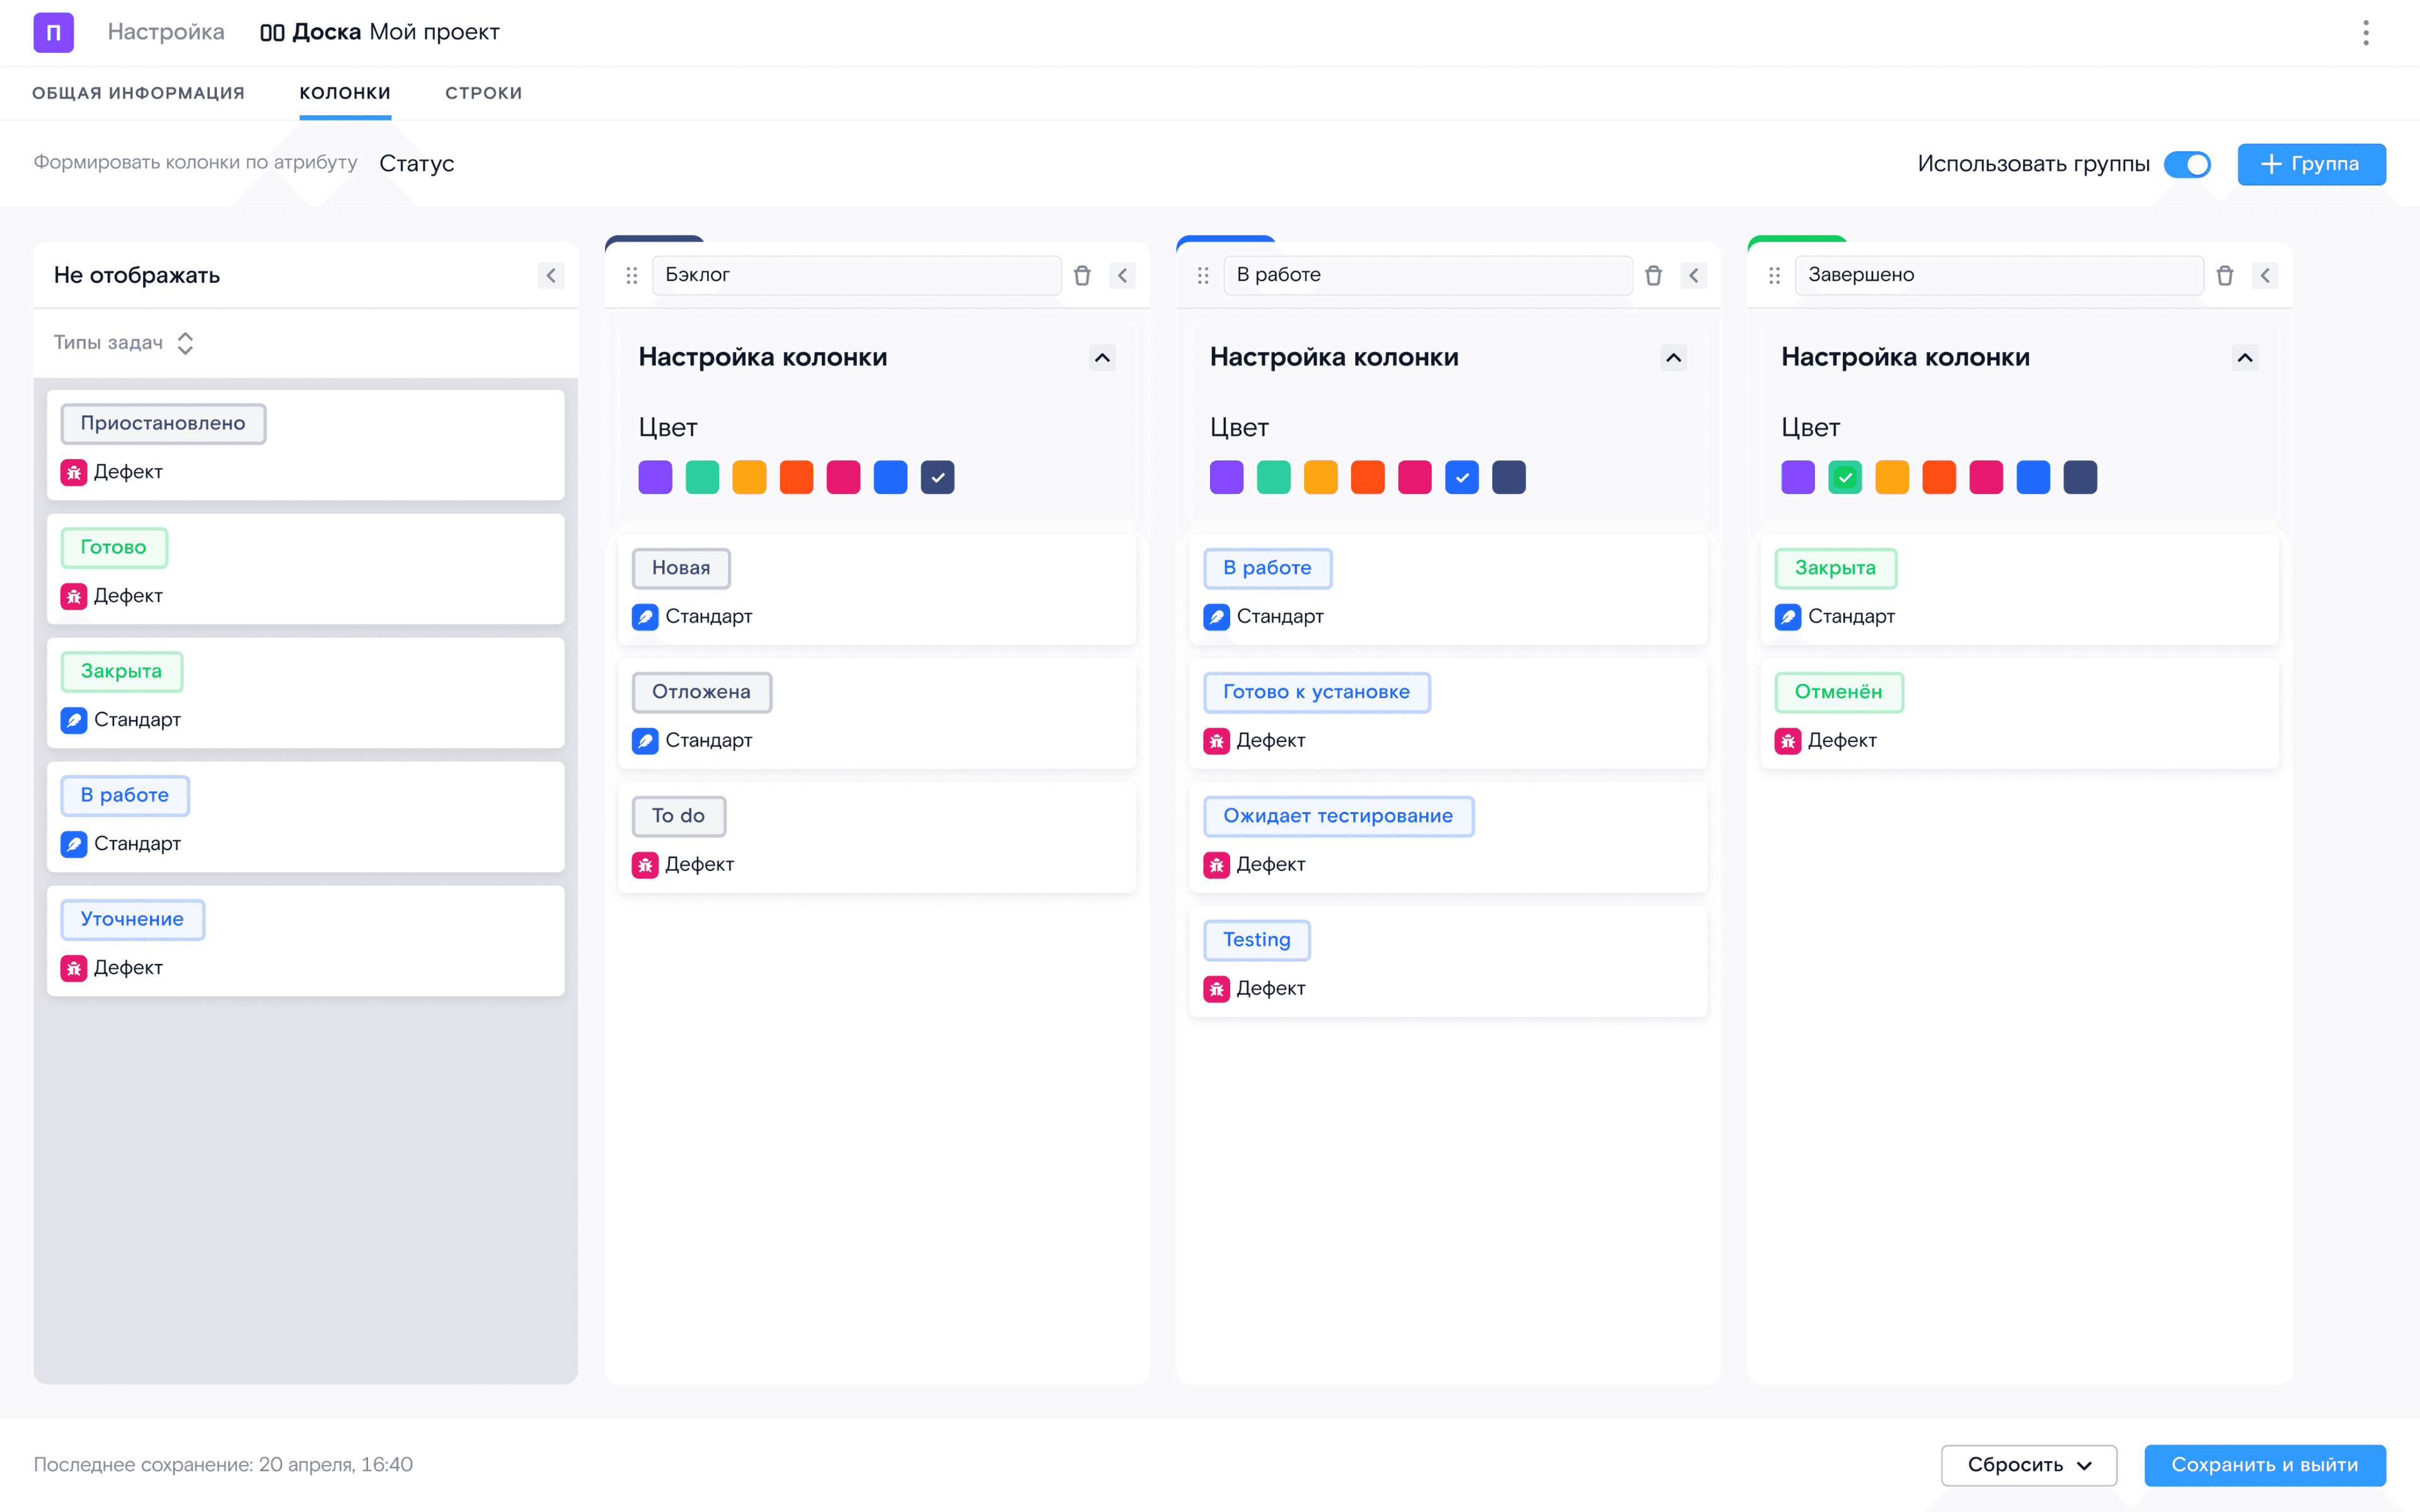Click Стандарт icon in В работе group column
2420x1512 pixels.
1216,617
